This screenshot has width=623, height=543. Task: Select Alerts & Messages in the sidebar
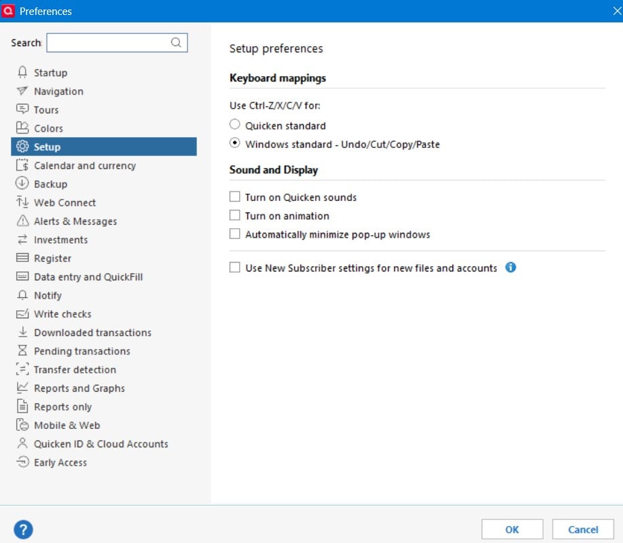104,221
